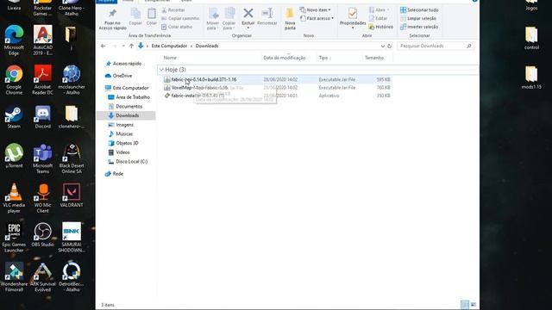Switch to large icons view in the status bar
The height and width of the screenshot is (310, 552).
tap(474, 304)
